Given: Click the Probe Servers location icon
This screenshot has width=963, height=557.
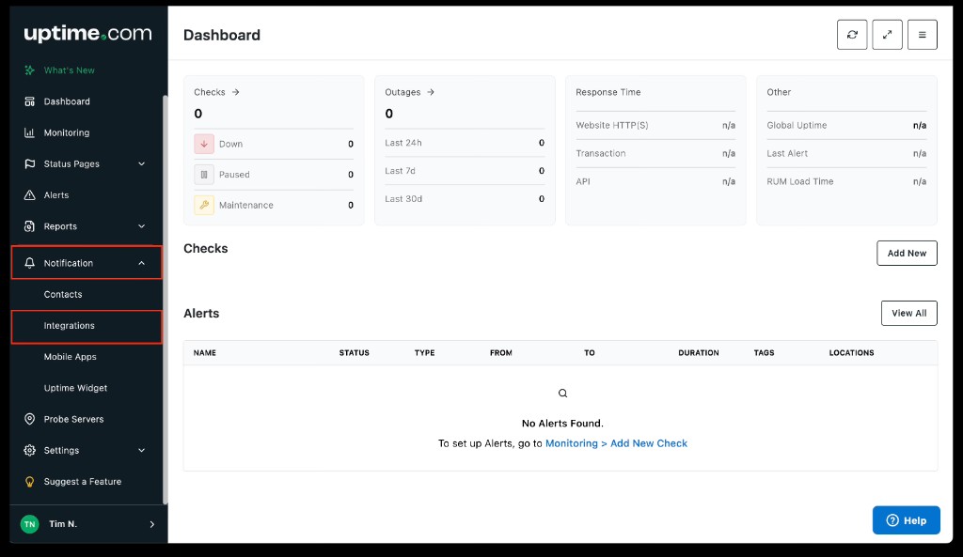Looking at the screenshot, I should (x=29, y=419).
